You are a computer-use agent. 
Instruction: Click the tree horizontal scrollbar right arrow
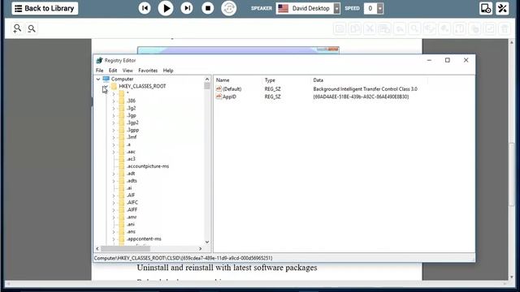tap(201, 249)
